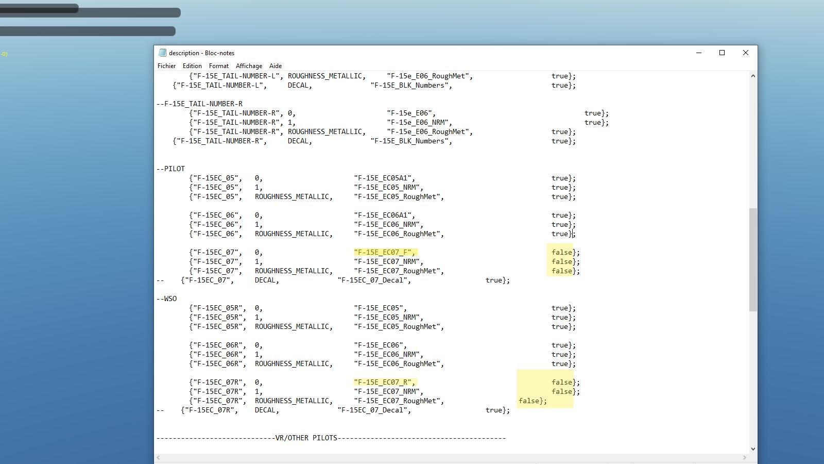
Task: Click the Notepad icon in the title bar
Action: click(x=163, y=53)
